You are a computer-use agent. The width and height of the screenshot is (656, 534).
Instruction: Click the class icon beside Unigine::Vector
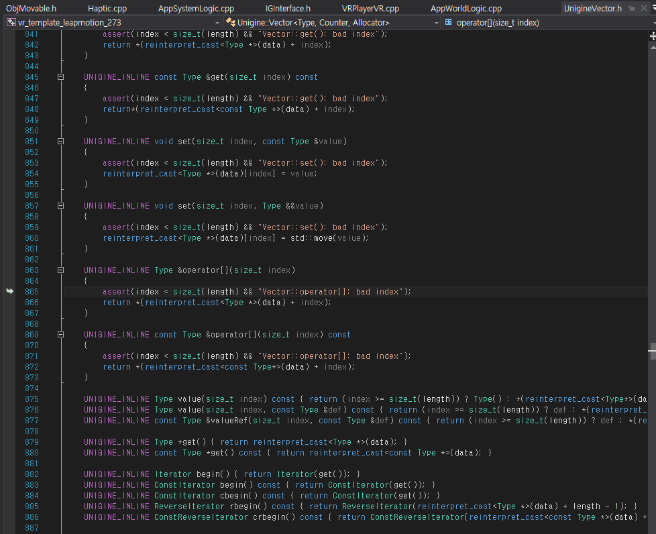coord(231,22)
